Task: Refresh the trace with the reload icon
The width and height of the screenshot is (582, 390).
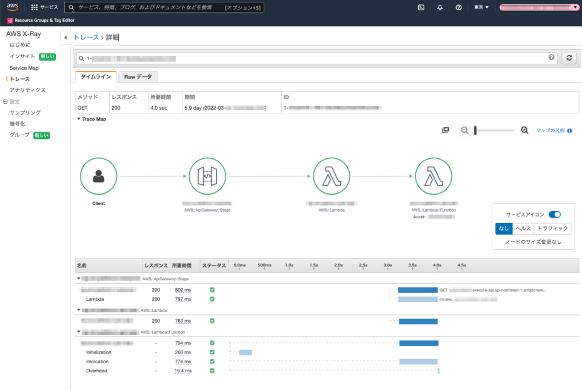Action: point(569,58)
